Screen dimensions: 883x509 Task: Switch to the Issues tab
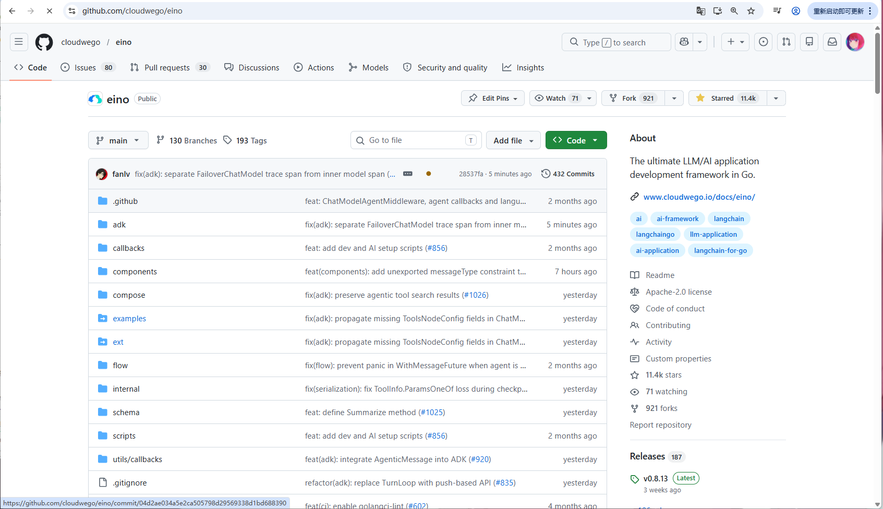click(x=88, y=67)
